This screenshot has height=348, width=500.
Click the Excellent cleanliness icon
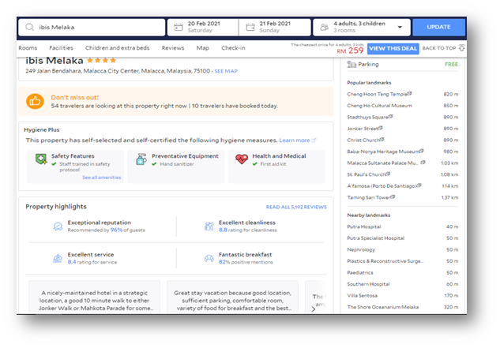pyautogui.click(x=209, y=226)
